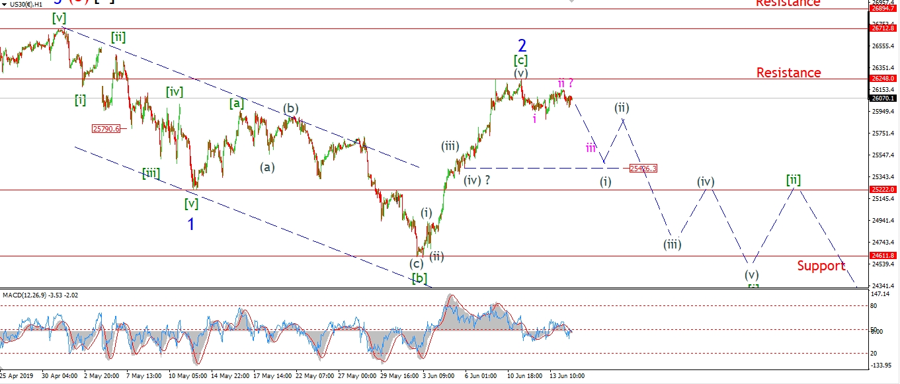Click the 26070.1 current price tag
This screenshot has height=384, width=900.
(x=883, y=98)
